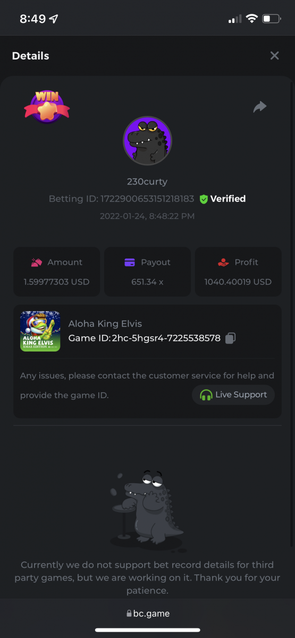
Task: Tap the battery indicator in status bar
Action: 271,19
